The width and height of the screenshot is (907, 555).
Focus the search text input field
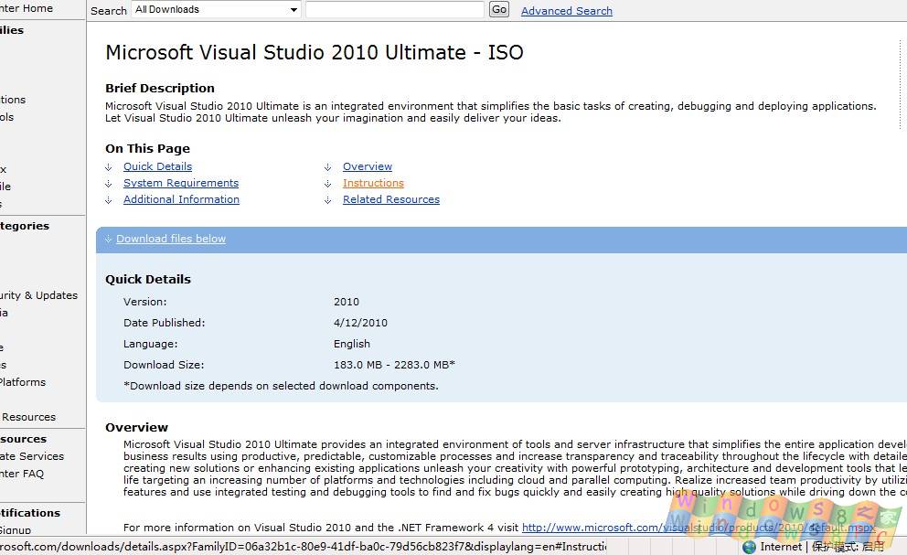point(394,9)
